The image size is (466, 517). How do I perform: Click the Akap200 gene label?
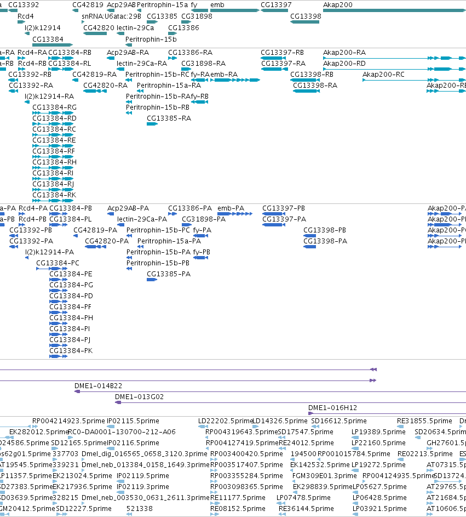point(337,5)
